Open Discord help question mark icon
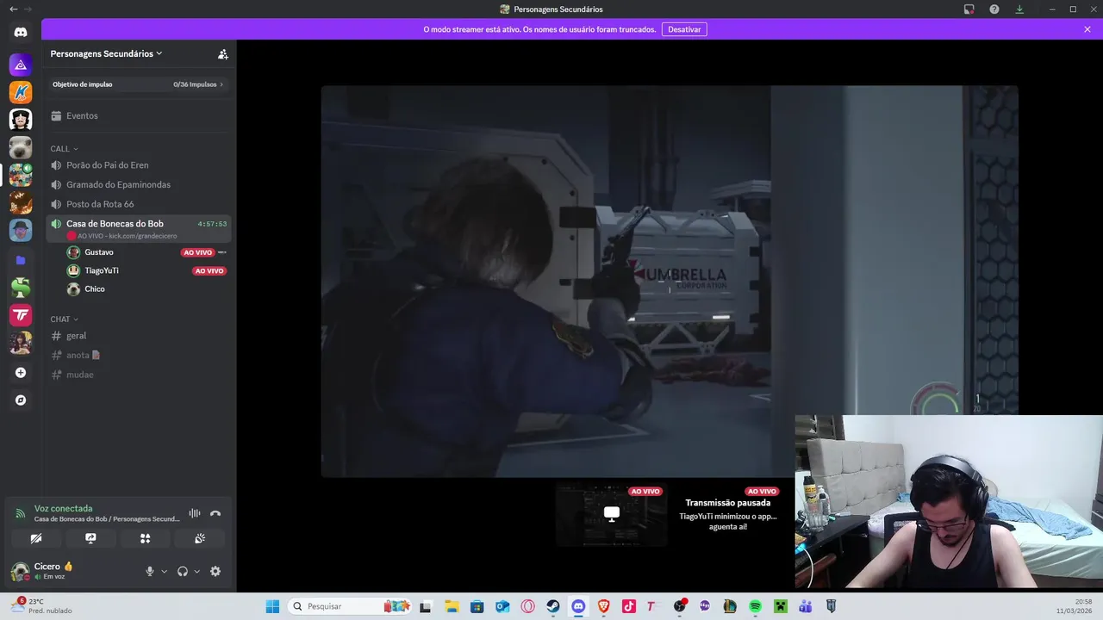Screen dimensions: 1103x620 pos(994,9)
